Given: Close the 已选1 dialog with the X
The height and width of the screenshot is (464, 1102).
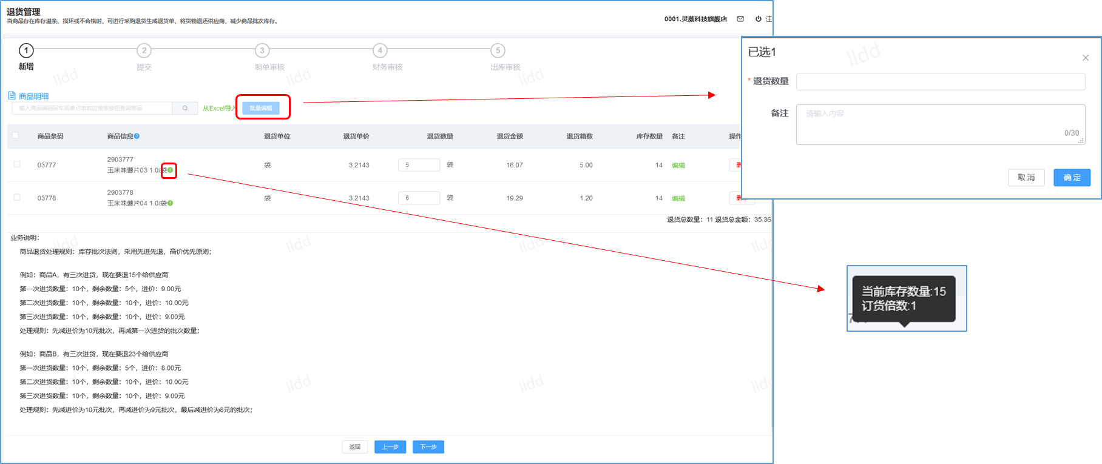Looking at the screenshot, I should tap(1086, 58).
